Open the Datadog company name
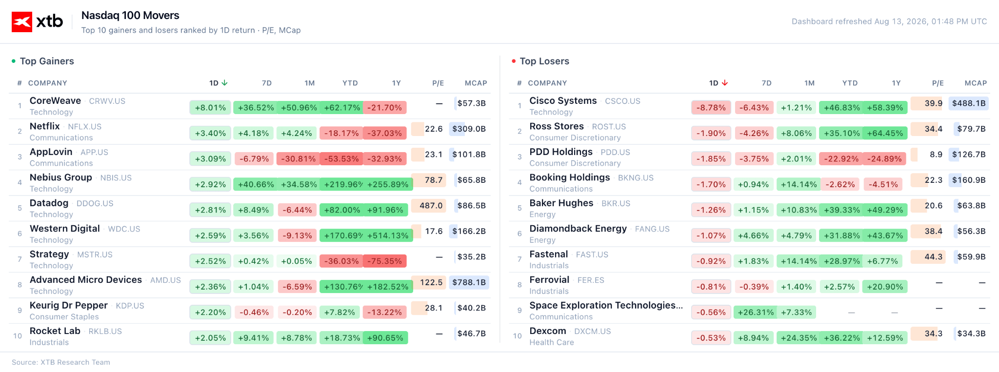 pos(49,203)
